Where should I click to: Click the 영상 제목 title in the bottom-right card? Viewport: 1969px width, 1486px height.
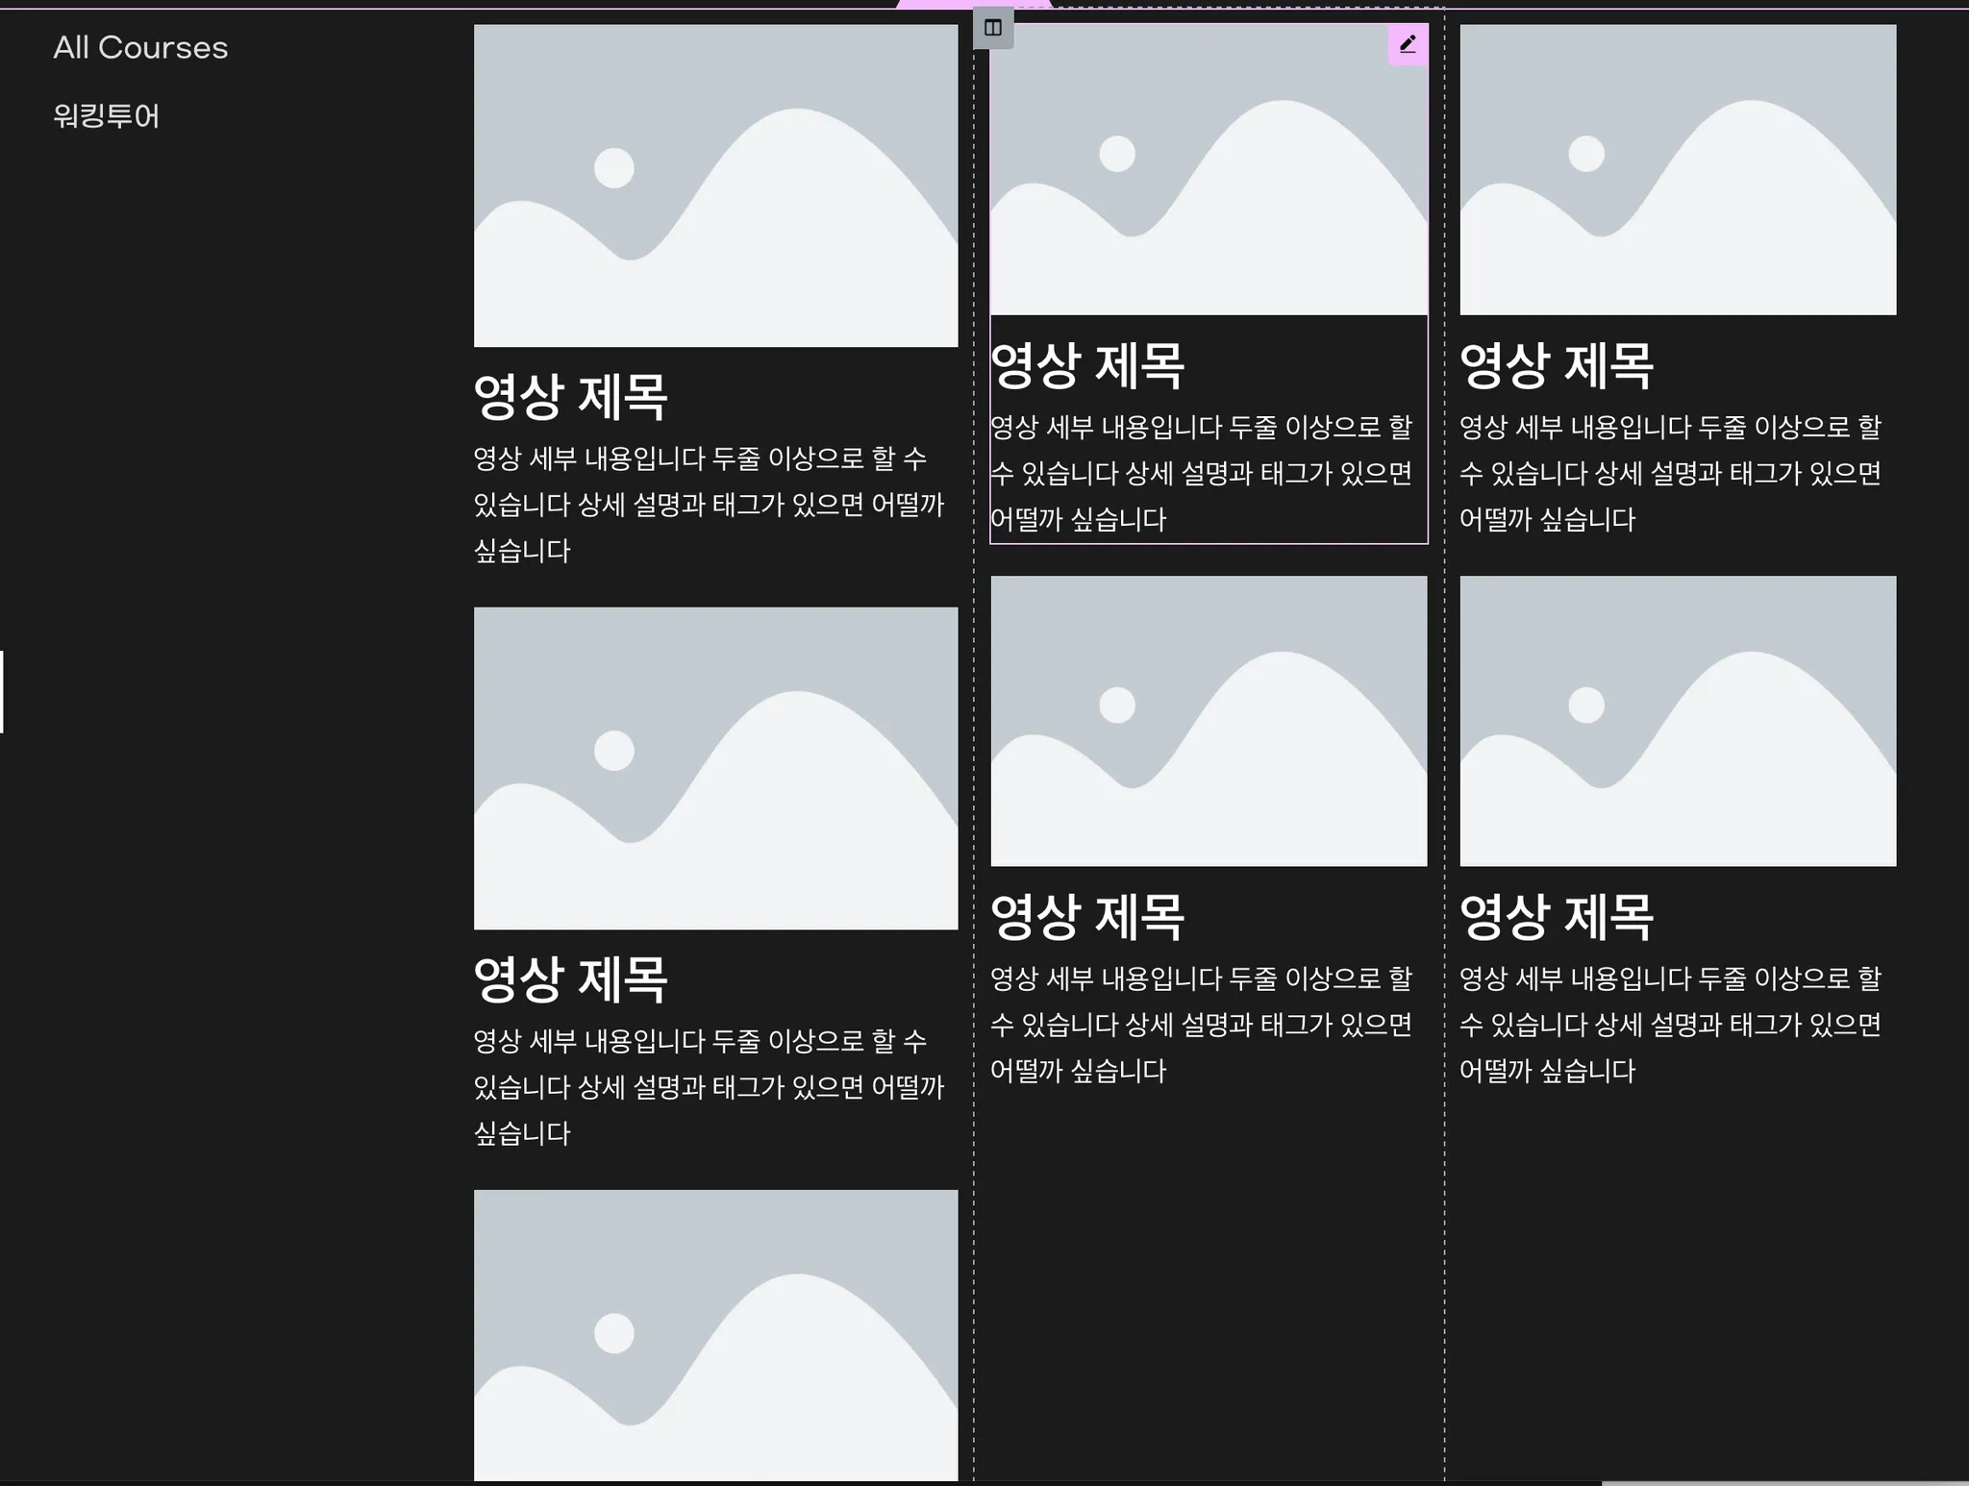point(1557,917)
